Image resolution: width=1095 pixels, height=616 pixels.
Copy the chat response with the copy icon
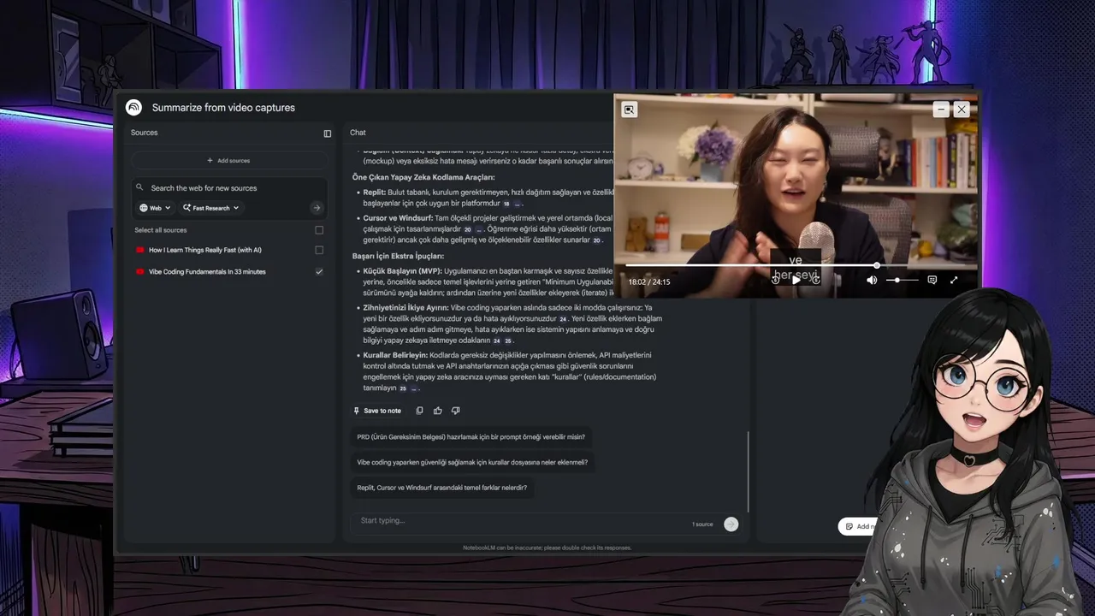click(x=419, y=411)
